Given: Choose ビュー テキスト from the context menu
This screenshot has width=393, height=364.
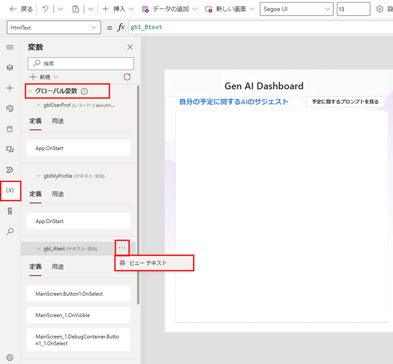Looking at the screenshot, I should (154, 263).
